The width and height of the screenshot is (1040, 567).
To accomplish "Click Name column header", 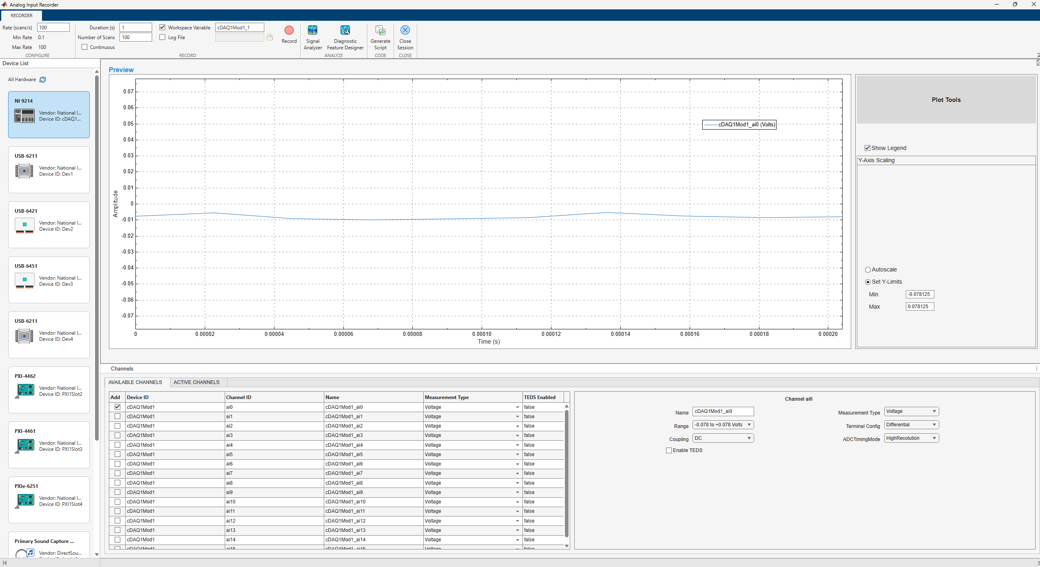I will [374, 397].
